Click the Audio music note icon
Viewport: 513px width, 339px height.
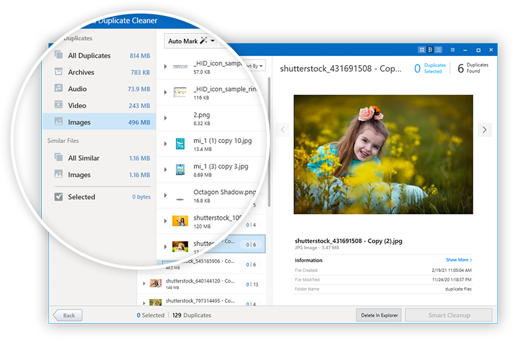pos(58,88)
